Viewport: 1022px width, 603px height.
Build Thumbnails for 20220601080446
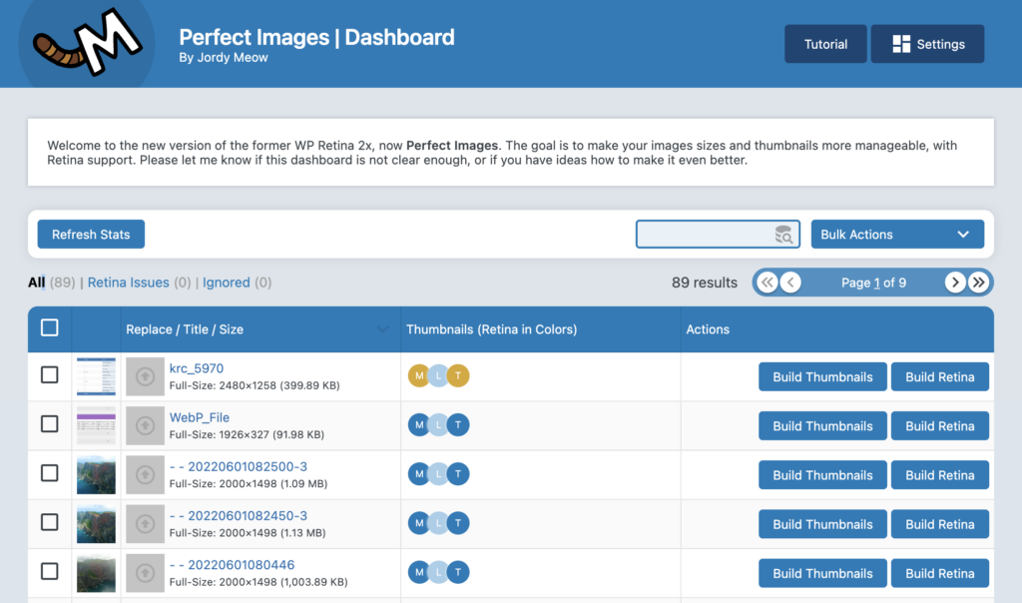coord(822,574)
